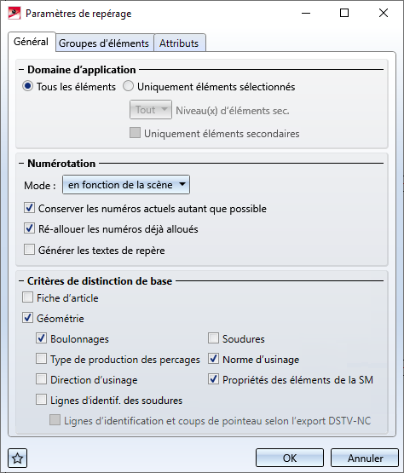Image resolution: width=404 pixels, height=473 pixels.
Task: Open the Attributs tab
Action: [179, 43]
